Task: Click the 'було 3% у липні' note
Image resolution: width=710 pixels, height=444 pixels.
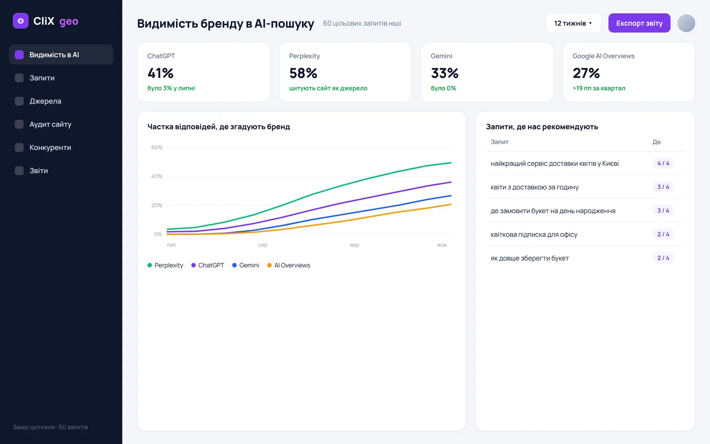Action: 171,88
